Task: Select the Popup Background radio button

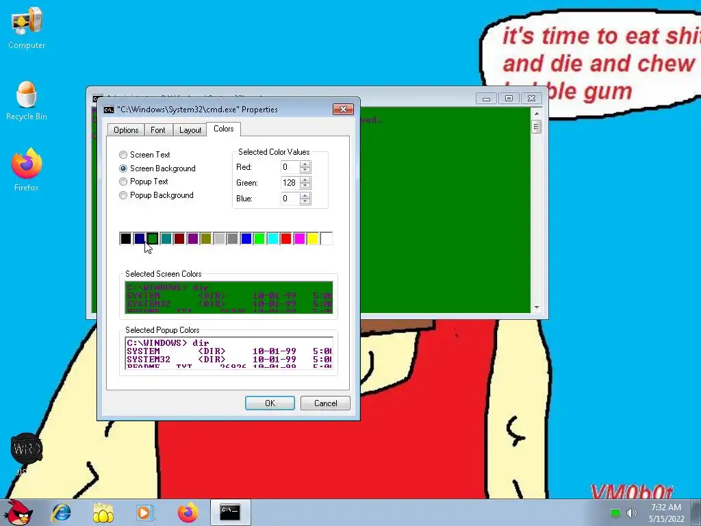Action: [123, 195]
